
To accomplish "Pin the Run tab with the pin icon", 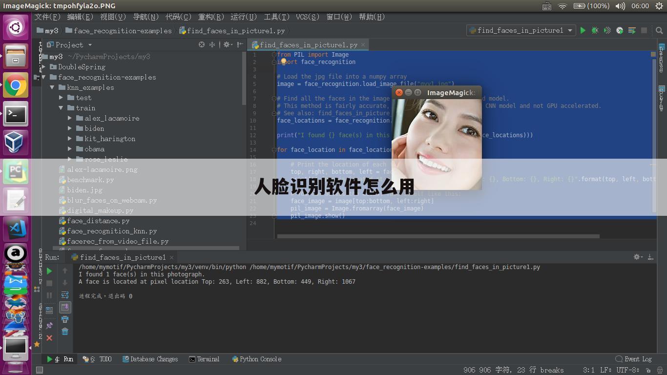I will pyautogui.click(x=49, y=325).
